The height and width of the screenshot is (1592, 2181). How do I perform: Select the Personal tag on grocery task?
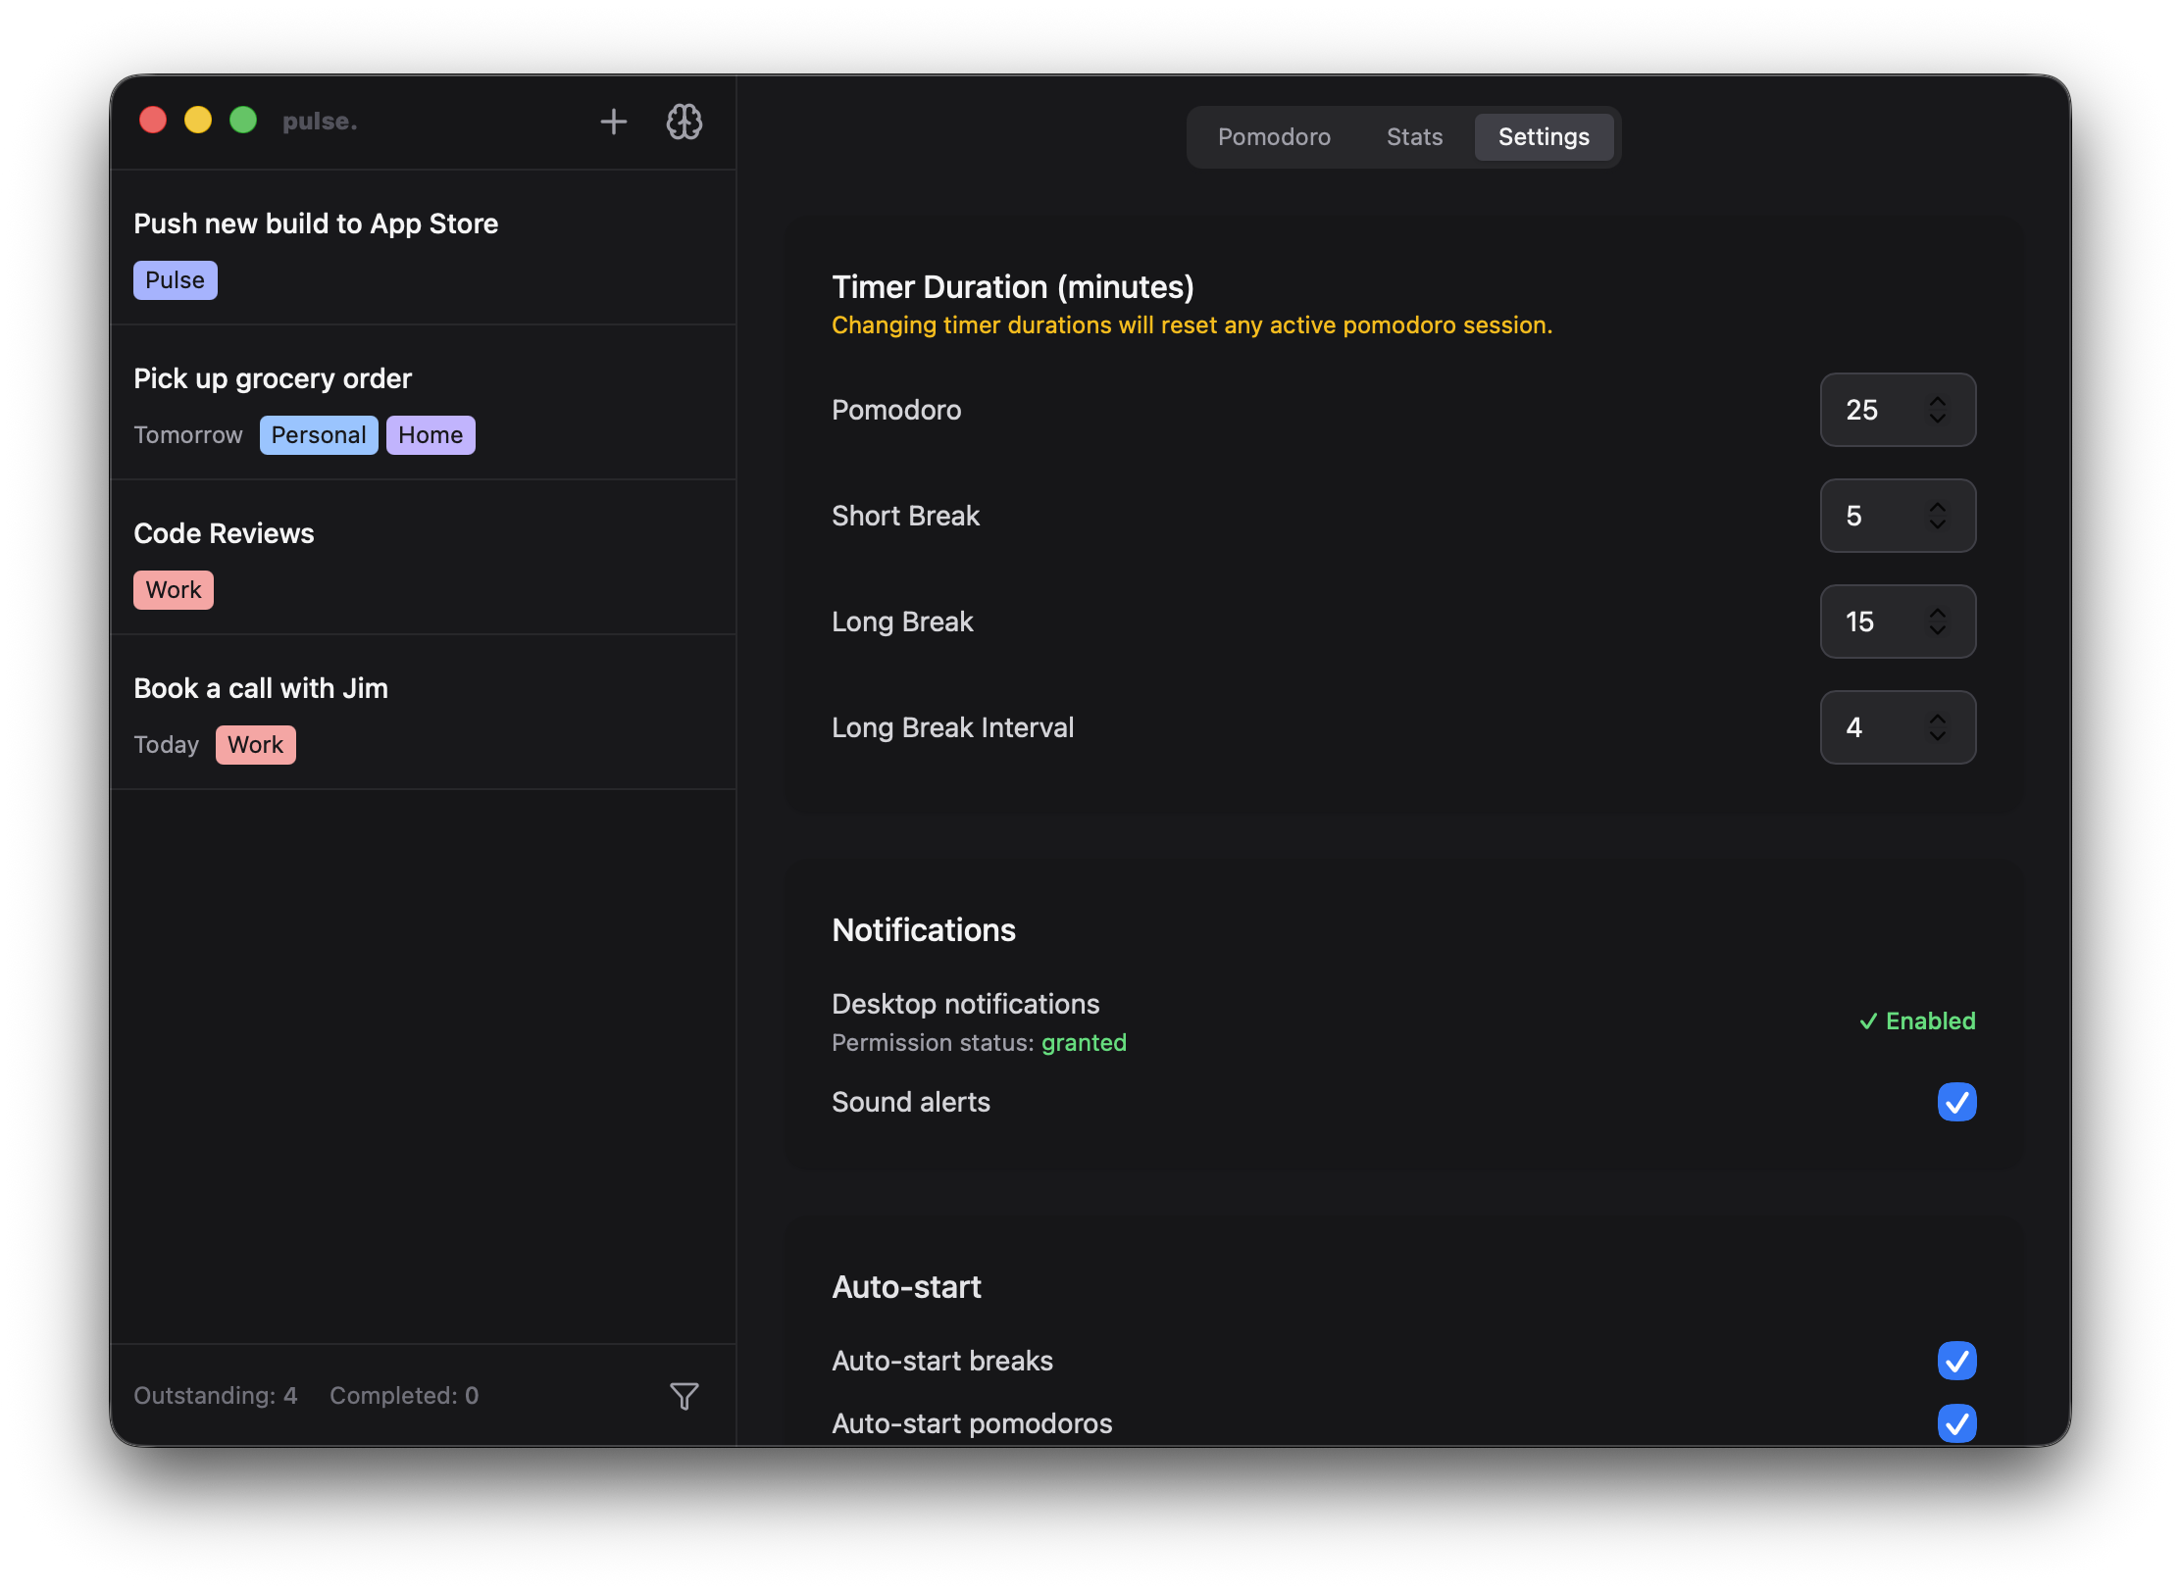point(318,434)
